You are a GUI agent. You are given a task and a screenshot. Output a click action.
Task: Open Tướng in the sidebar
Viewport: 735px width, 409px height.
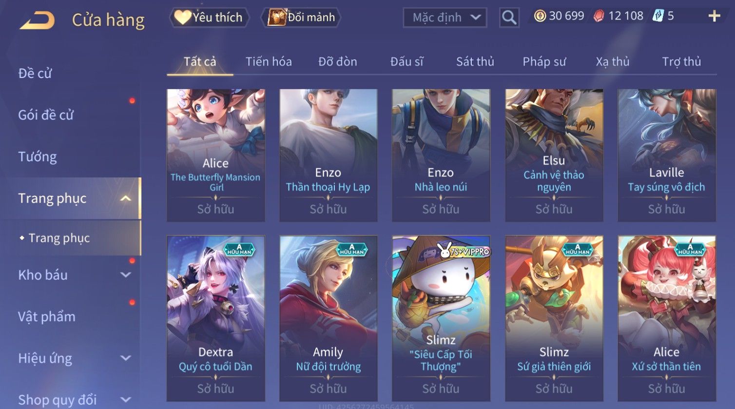(x=38, y=156)
